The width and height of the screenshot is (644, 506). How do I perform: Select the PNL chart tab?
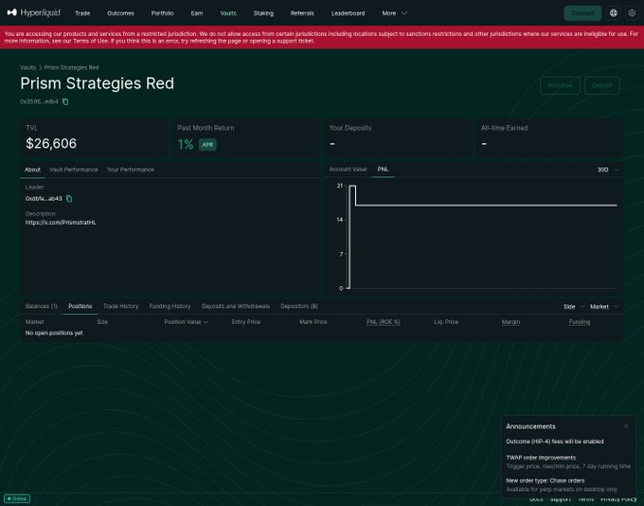[x=383, y=170]
